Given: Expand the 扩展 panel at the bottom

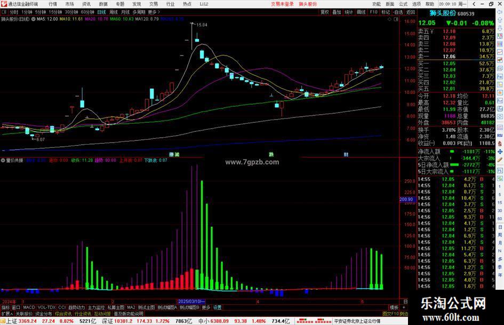Looking at the screenshot, I should [x=7, y=313].
